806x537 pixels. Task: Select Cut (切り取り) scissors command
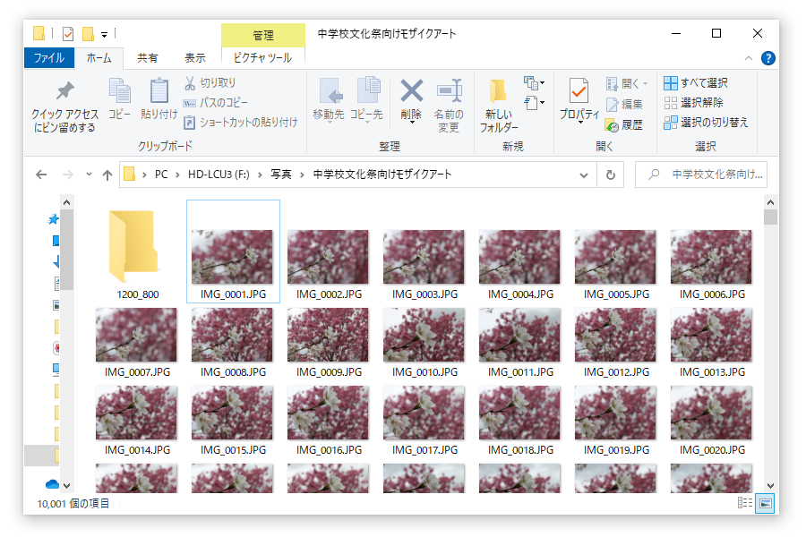point(210,82)
